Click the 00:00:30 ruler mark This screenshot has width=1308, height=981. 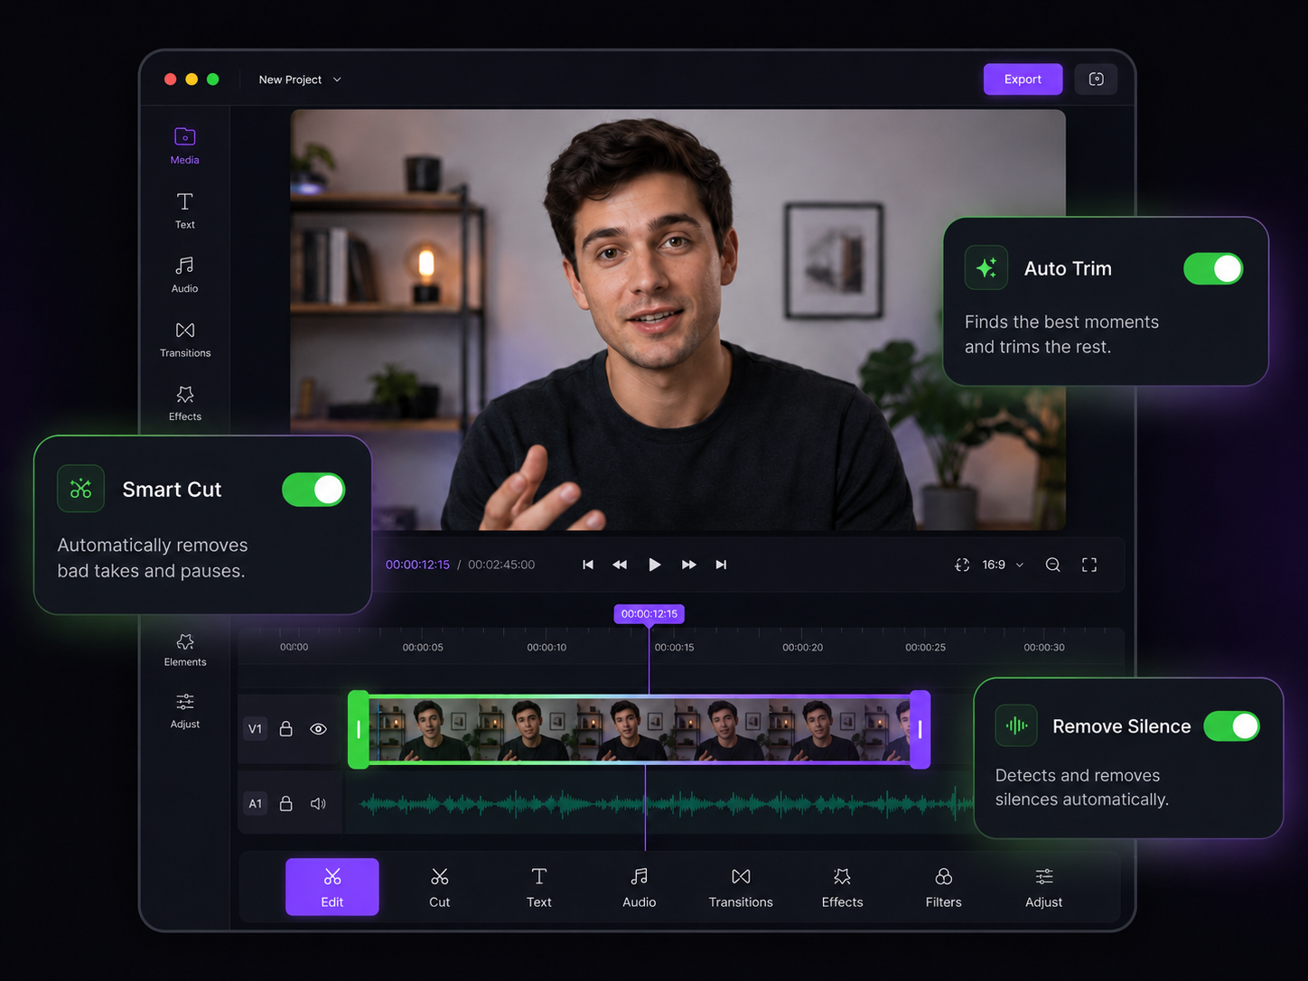1044,648
